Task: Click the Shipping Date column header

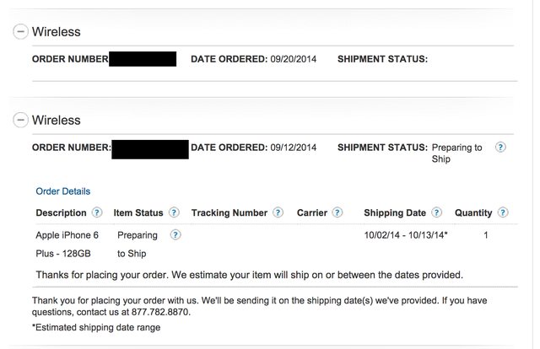Action: (394, 213)
